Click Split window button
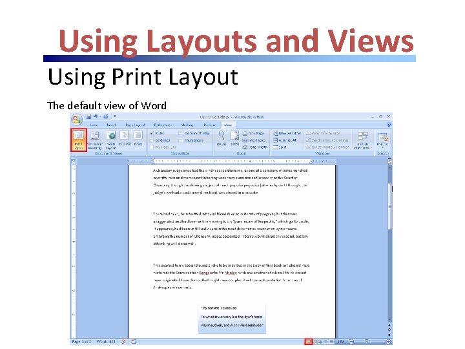The height and width of the screenshot is (349, 465). point(280,147)
